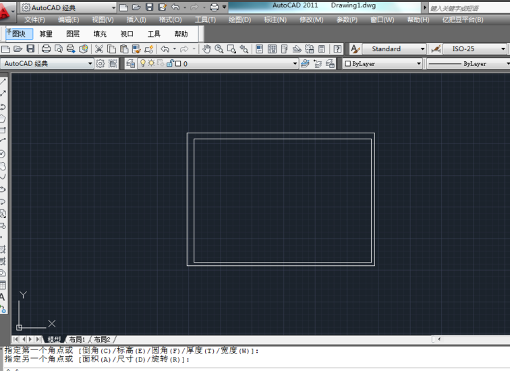Open the Block Editor icon
510x371 pixels.
tap(149, 49)
